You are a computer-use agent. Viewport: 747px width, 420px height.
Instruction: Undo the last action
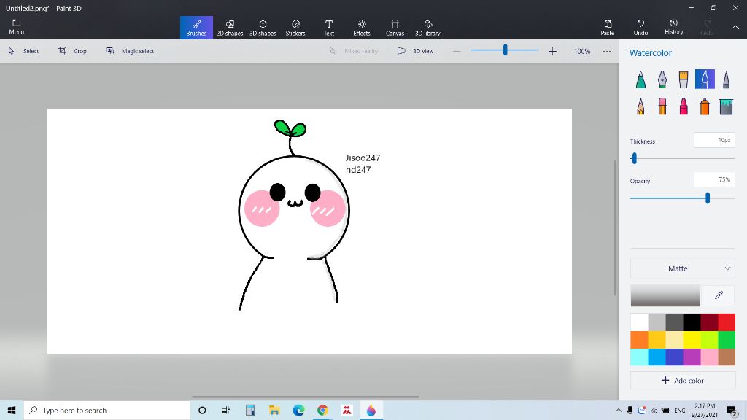640,28
